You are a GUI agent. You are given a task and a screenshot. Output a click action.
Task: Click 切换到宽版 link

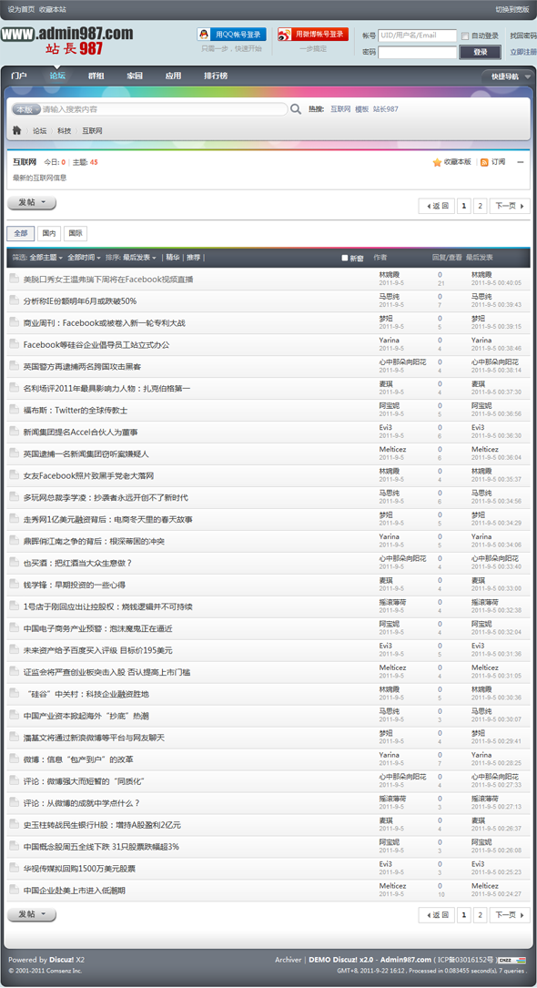[512, 9]
